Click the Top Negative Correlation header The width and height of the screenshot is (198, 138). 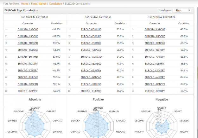coord(162,17)
